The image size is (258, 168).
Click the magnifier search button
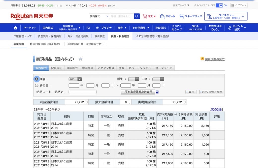137,16
